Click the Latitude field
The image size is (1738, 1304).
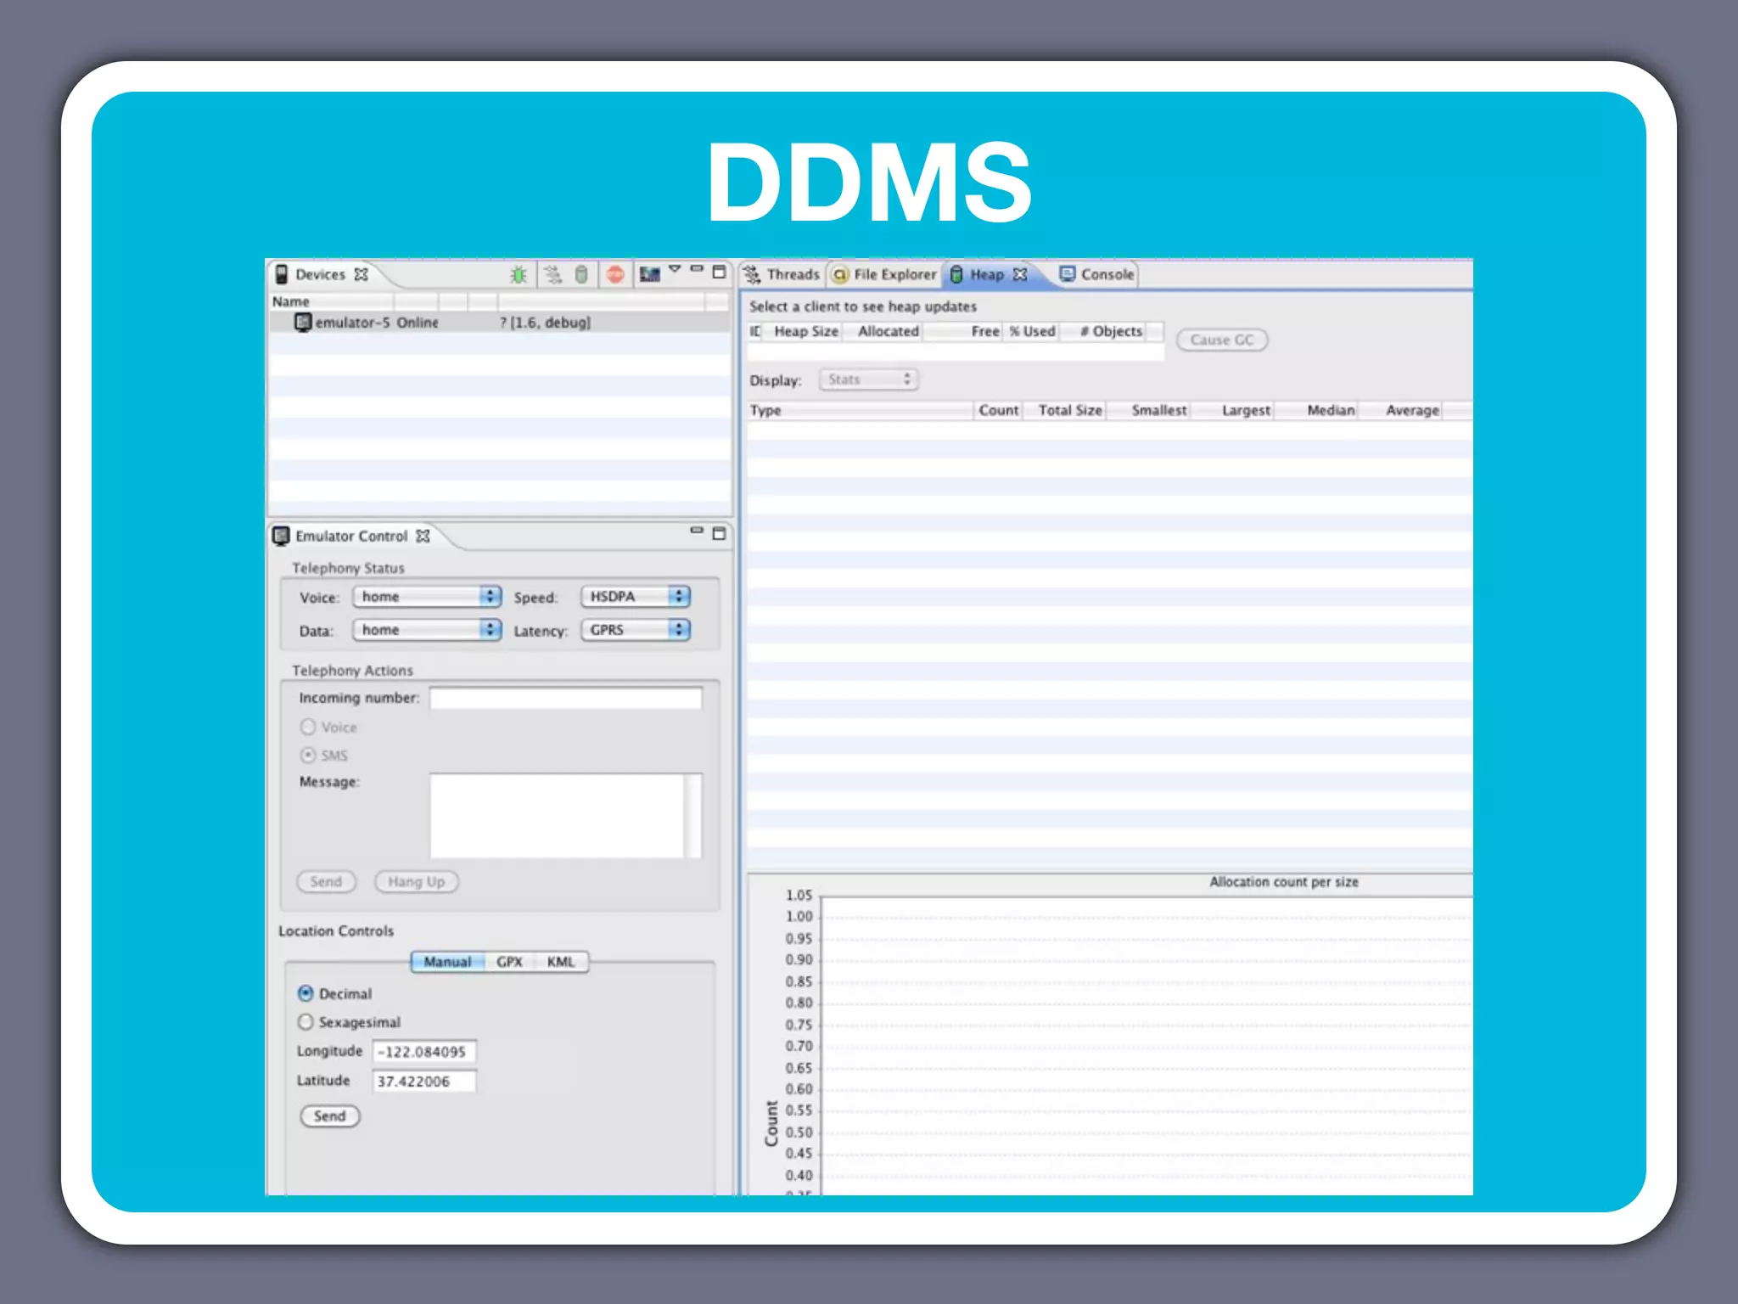424,1082
